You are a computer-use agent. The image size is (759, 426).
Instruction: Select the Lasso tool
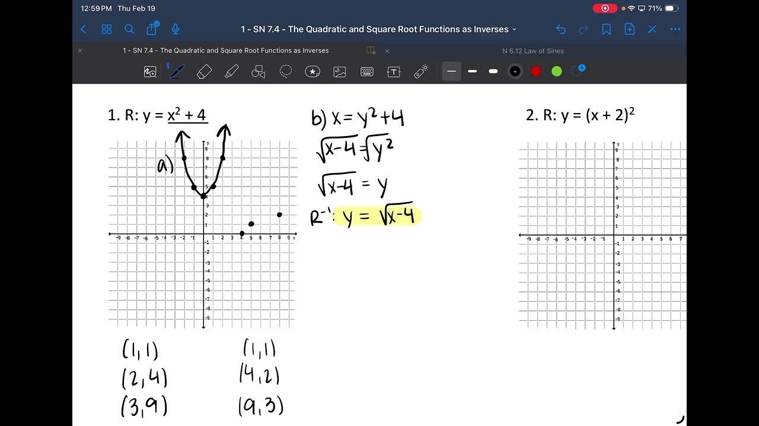[286, 72]
